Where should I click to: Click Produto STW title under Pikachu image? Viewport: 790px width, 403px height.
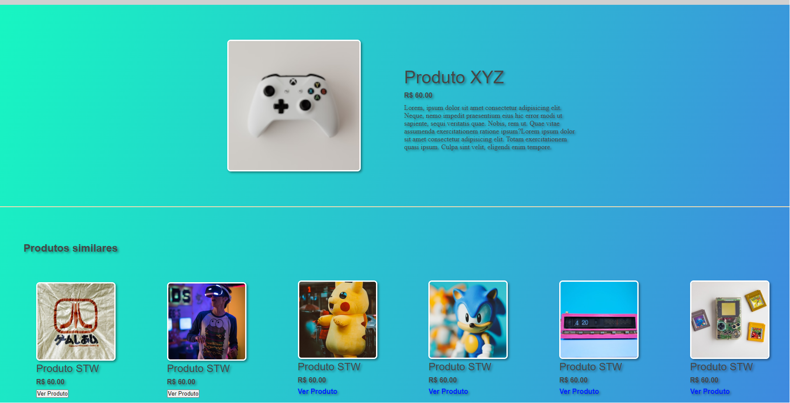[329, 367]
